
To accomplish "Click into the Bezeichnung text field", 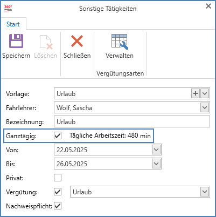I will point(132,121).
